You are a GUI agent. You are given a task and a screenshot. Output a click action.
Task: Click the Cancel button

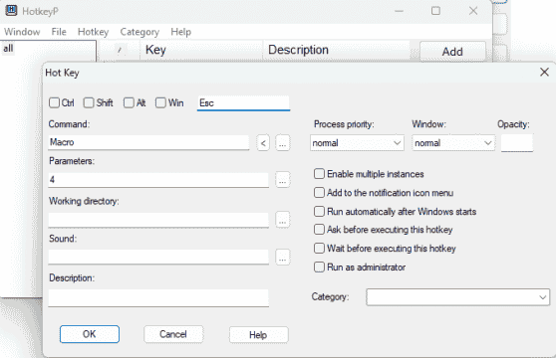pos(173,334)
